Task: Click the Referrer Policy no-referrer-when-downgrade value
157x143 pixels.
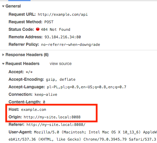Action: [x=71, y=44]
